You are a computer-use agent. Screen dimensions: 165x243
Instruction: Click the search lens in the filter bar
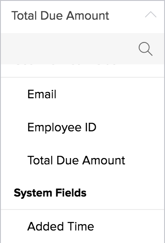[145, 49]
